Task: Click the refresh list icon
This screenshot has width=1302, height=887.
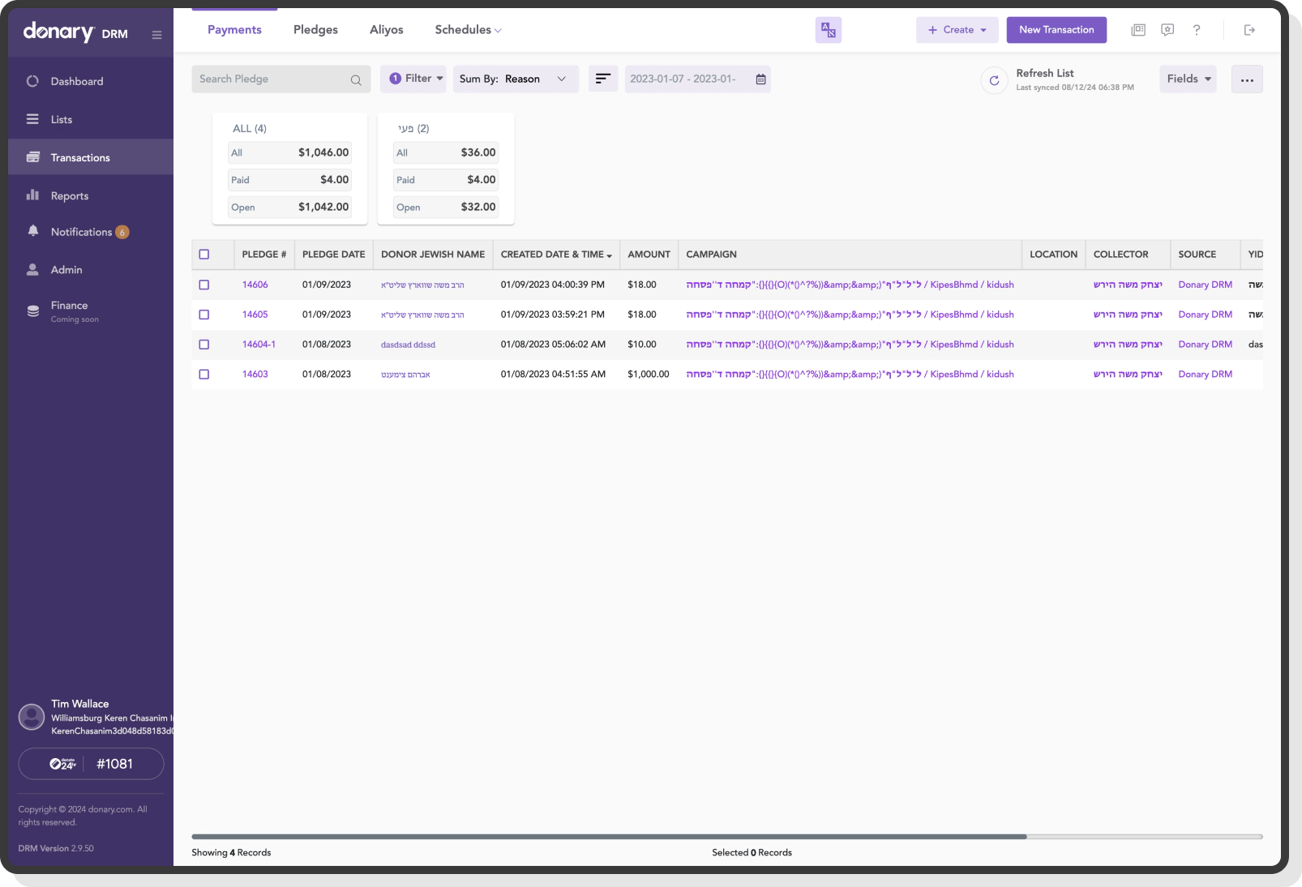Action: (x=994, y=79)
